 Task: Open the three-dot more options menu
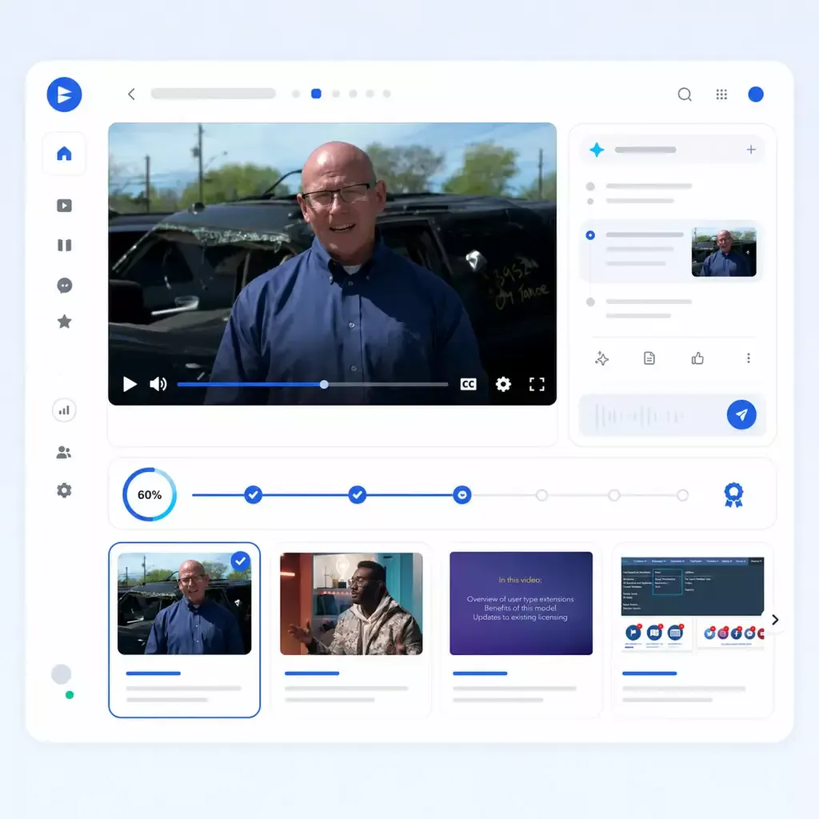[749, 358]
